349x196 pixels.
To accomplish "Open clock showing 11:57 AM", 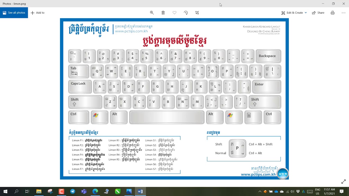I will point(329,191).
